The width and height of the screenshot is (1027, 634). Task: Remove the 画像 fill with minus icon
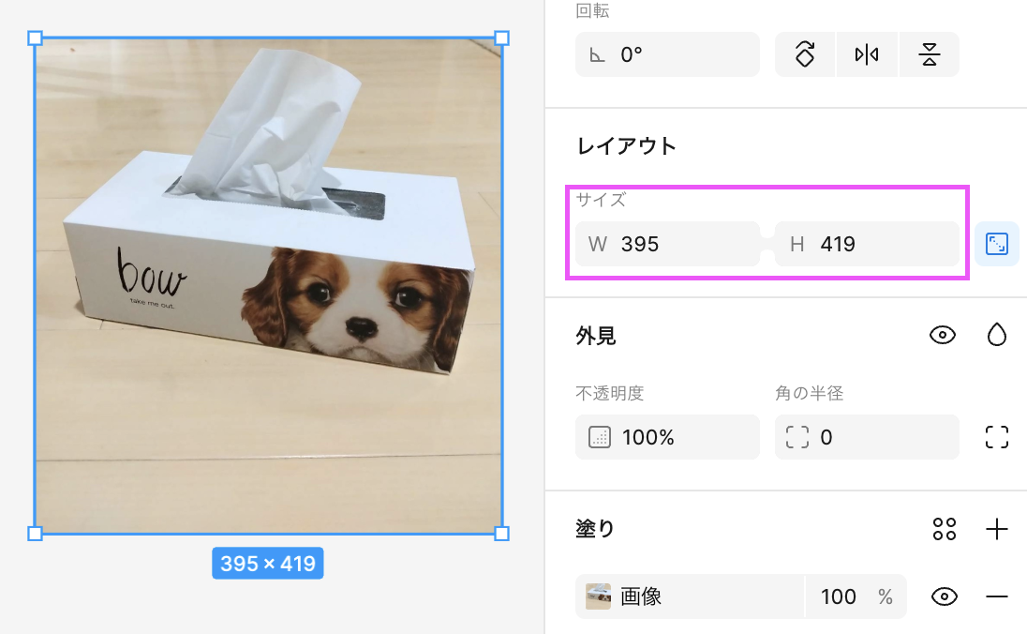tap(997, 596)
